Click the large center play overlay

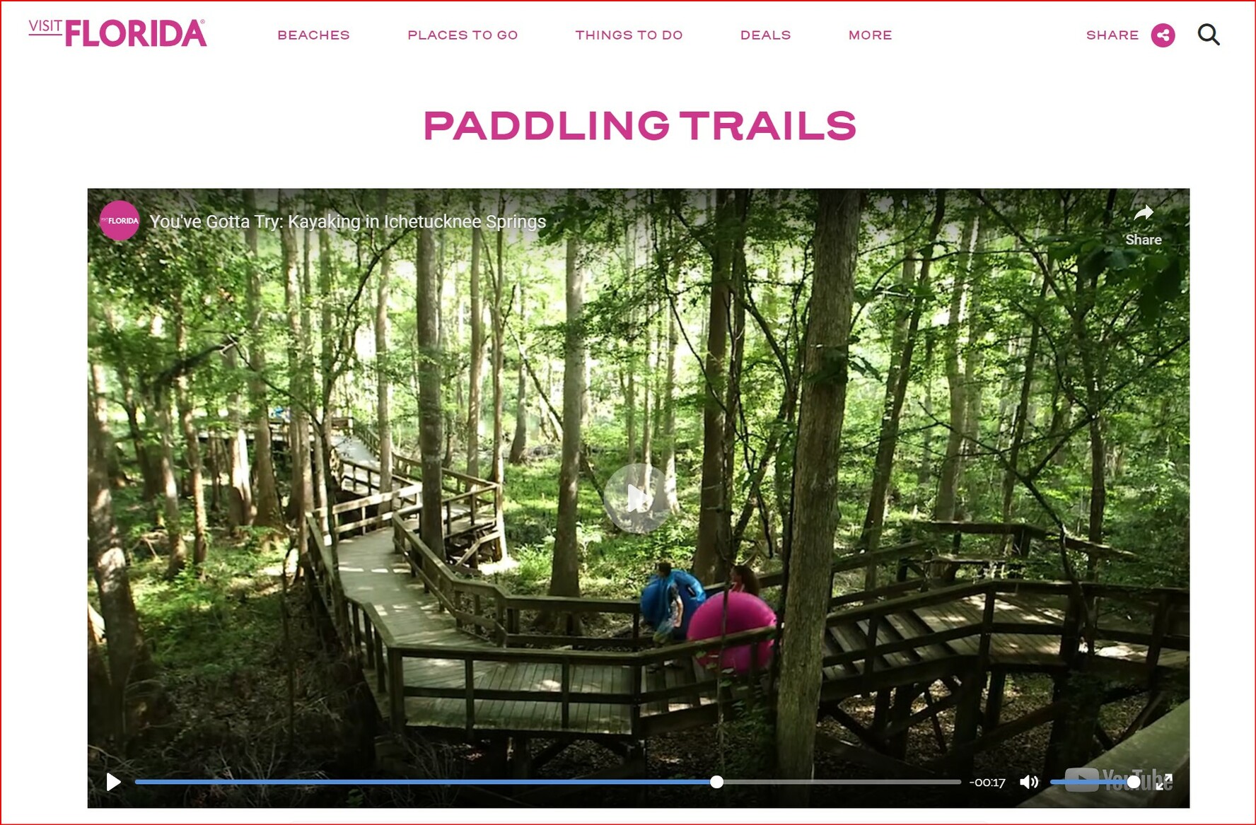coord(637,498)
